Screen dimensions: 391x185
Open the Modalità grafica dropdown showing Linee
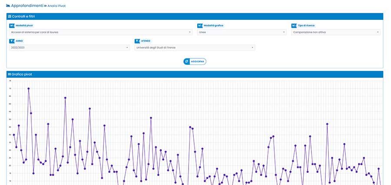click(x=242, y=32)
